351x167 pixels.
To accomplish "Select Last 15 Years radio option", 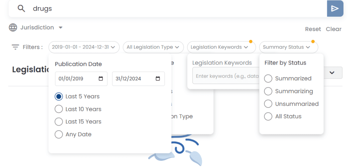I will point(59,122).
